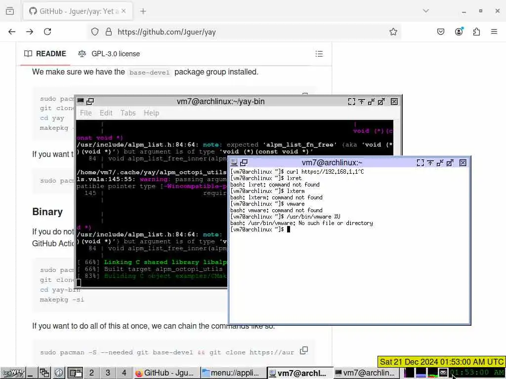
Task: Switch to the README tab
Action: [45, 53]
